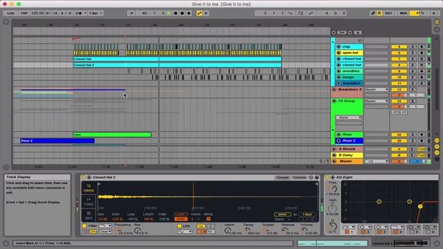Viewport: 443px width, 249px height.
Task: Toggle the Simpler LFO on switch
Action: tap(179, 226)
